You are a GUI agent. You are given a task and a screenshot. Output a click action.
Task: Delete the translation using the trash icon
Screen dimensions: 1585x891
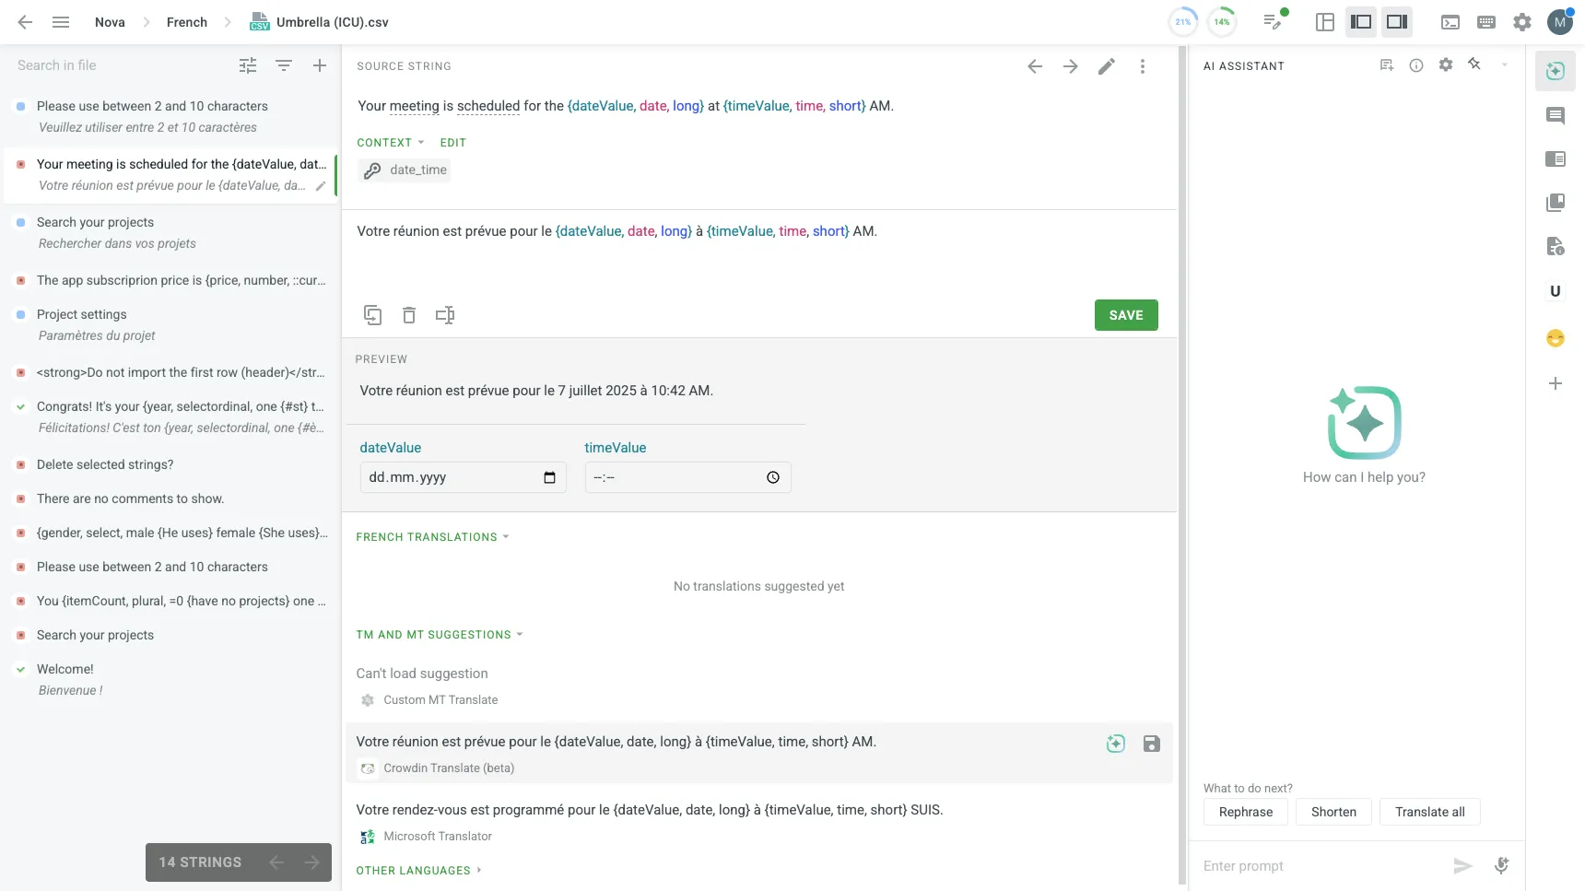(x=409, y=314)
